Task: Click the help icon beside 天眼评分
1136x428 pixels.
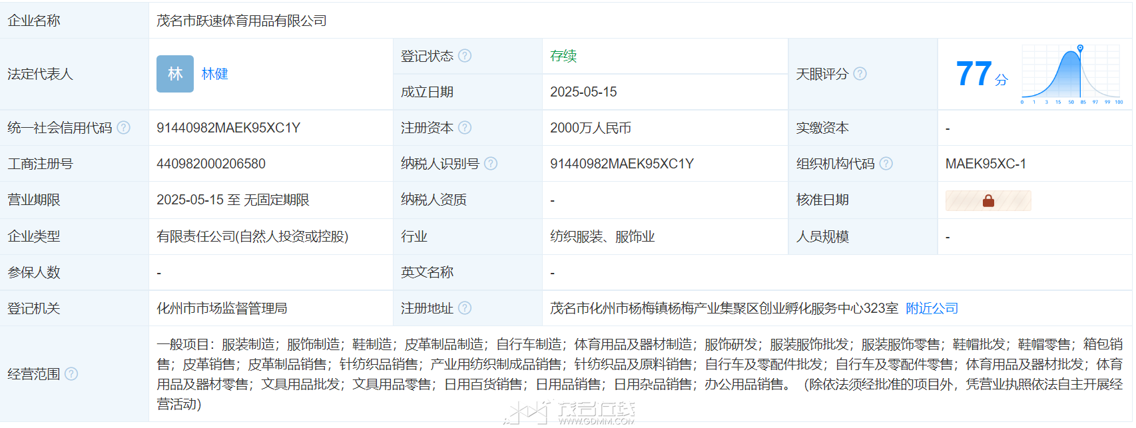Action: click(x=860, y=74)
